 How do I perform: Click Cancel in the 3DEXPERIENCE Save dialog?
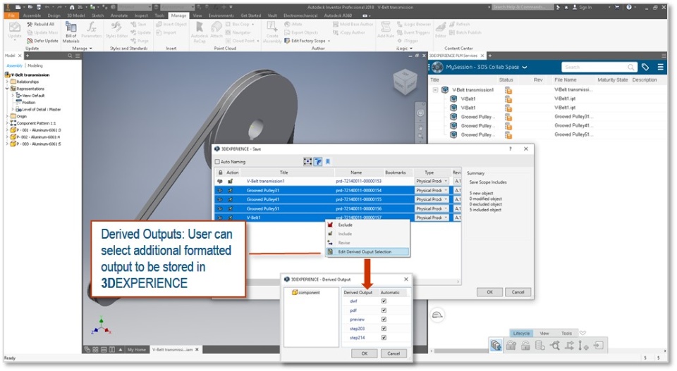tap(518, 291)
